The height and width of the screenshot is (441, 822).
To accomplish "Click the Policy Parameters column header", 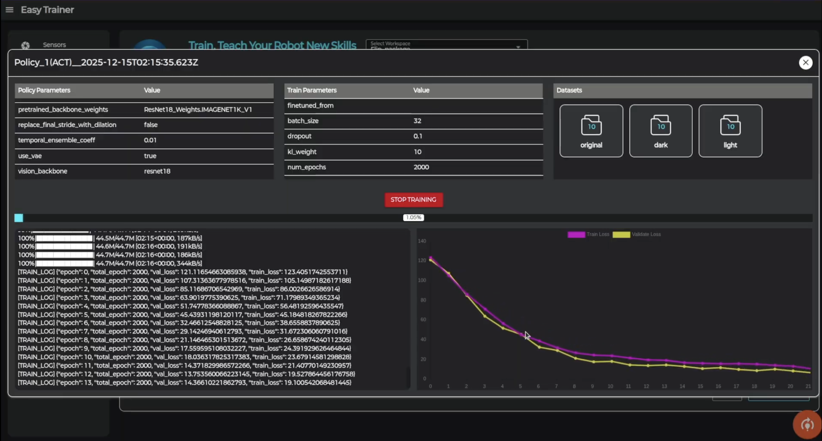I will pos(44,90).
